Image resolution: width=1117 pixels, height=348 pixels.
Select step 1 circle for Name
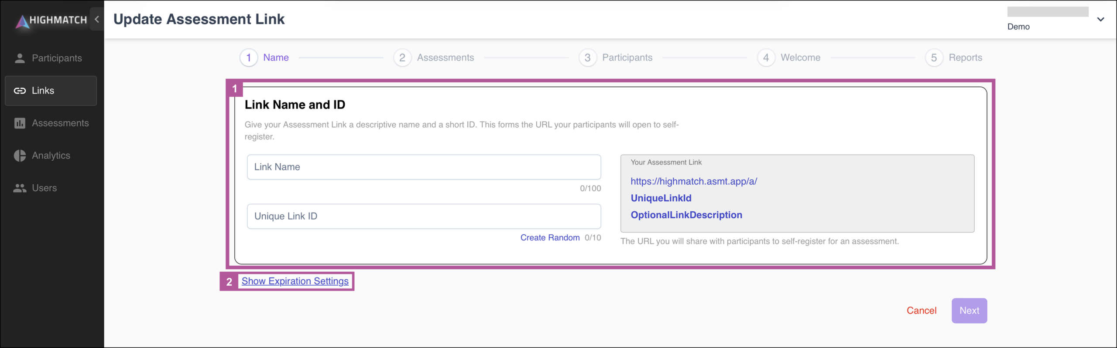[x=249, y=57]
